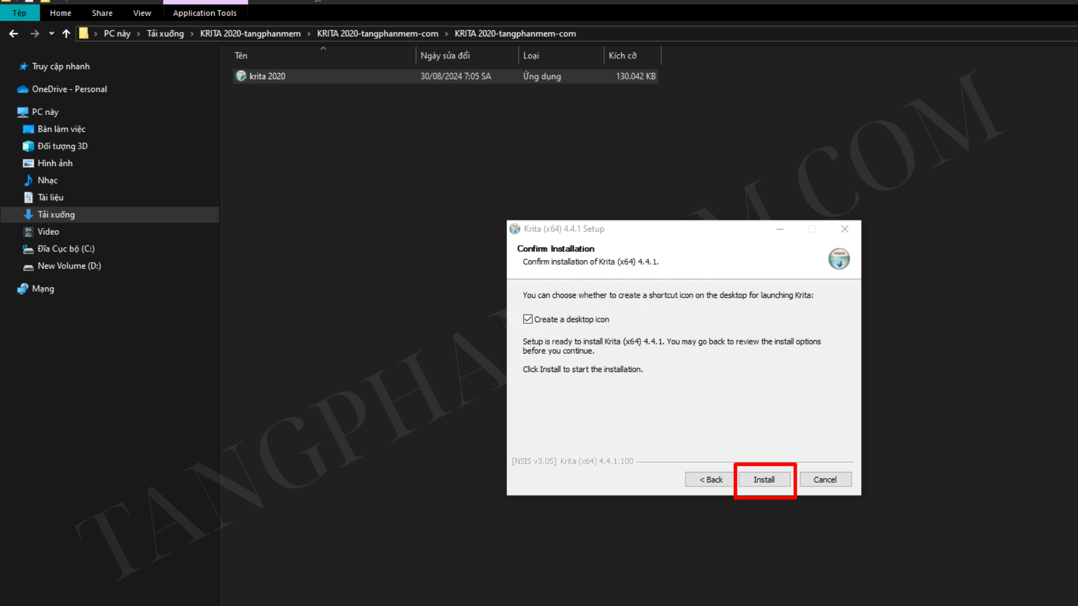Open the recent locations dropdown arrow

tap(52, 34)
